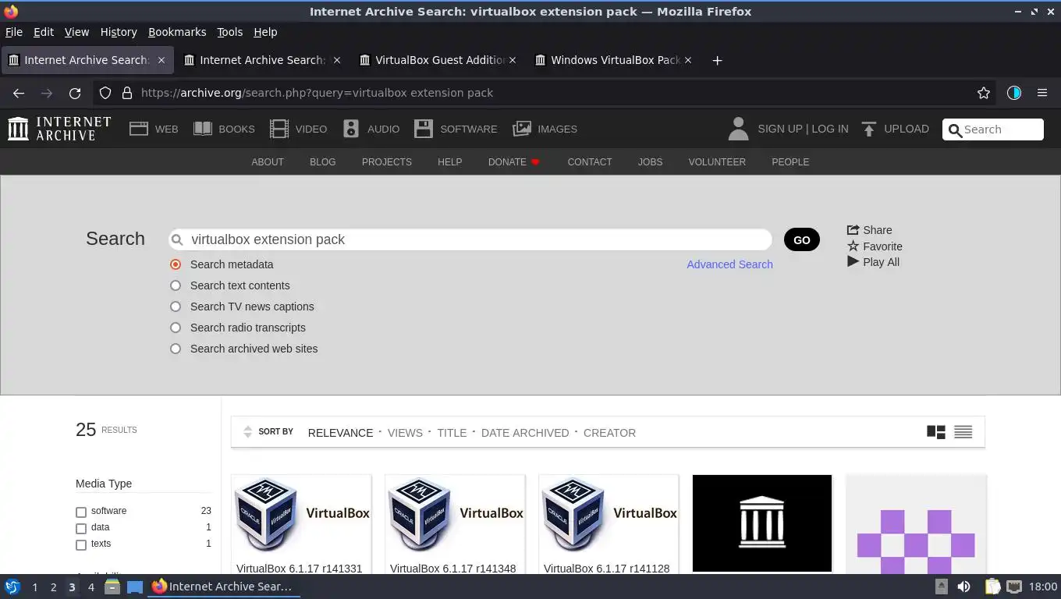1061x599 pixels.
Task: Open the Bookmarks menu
Action: 177,32
